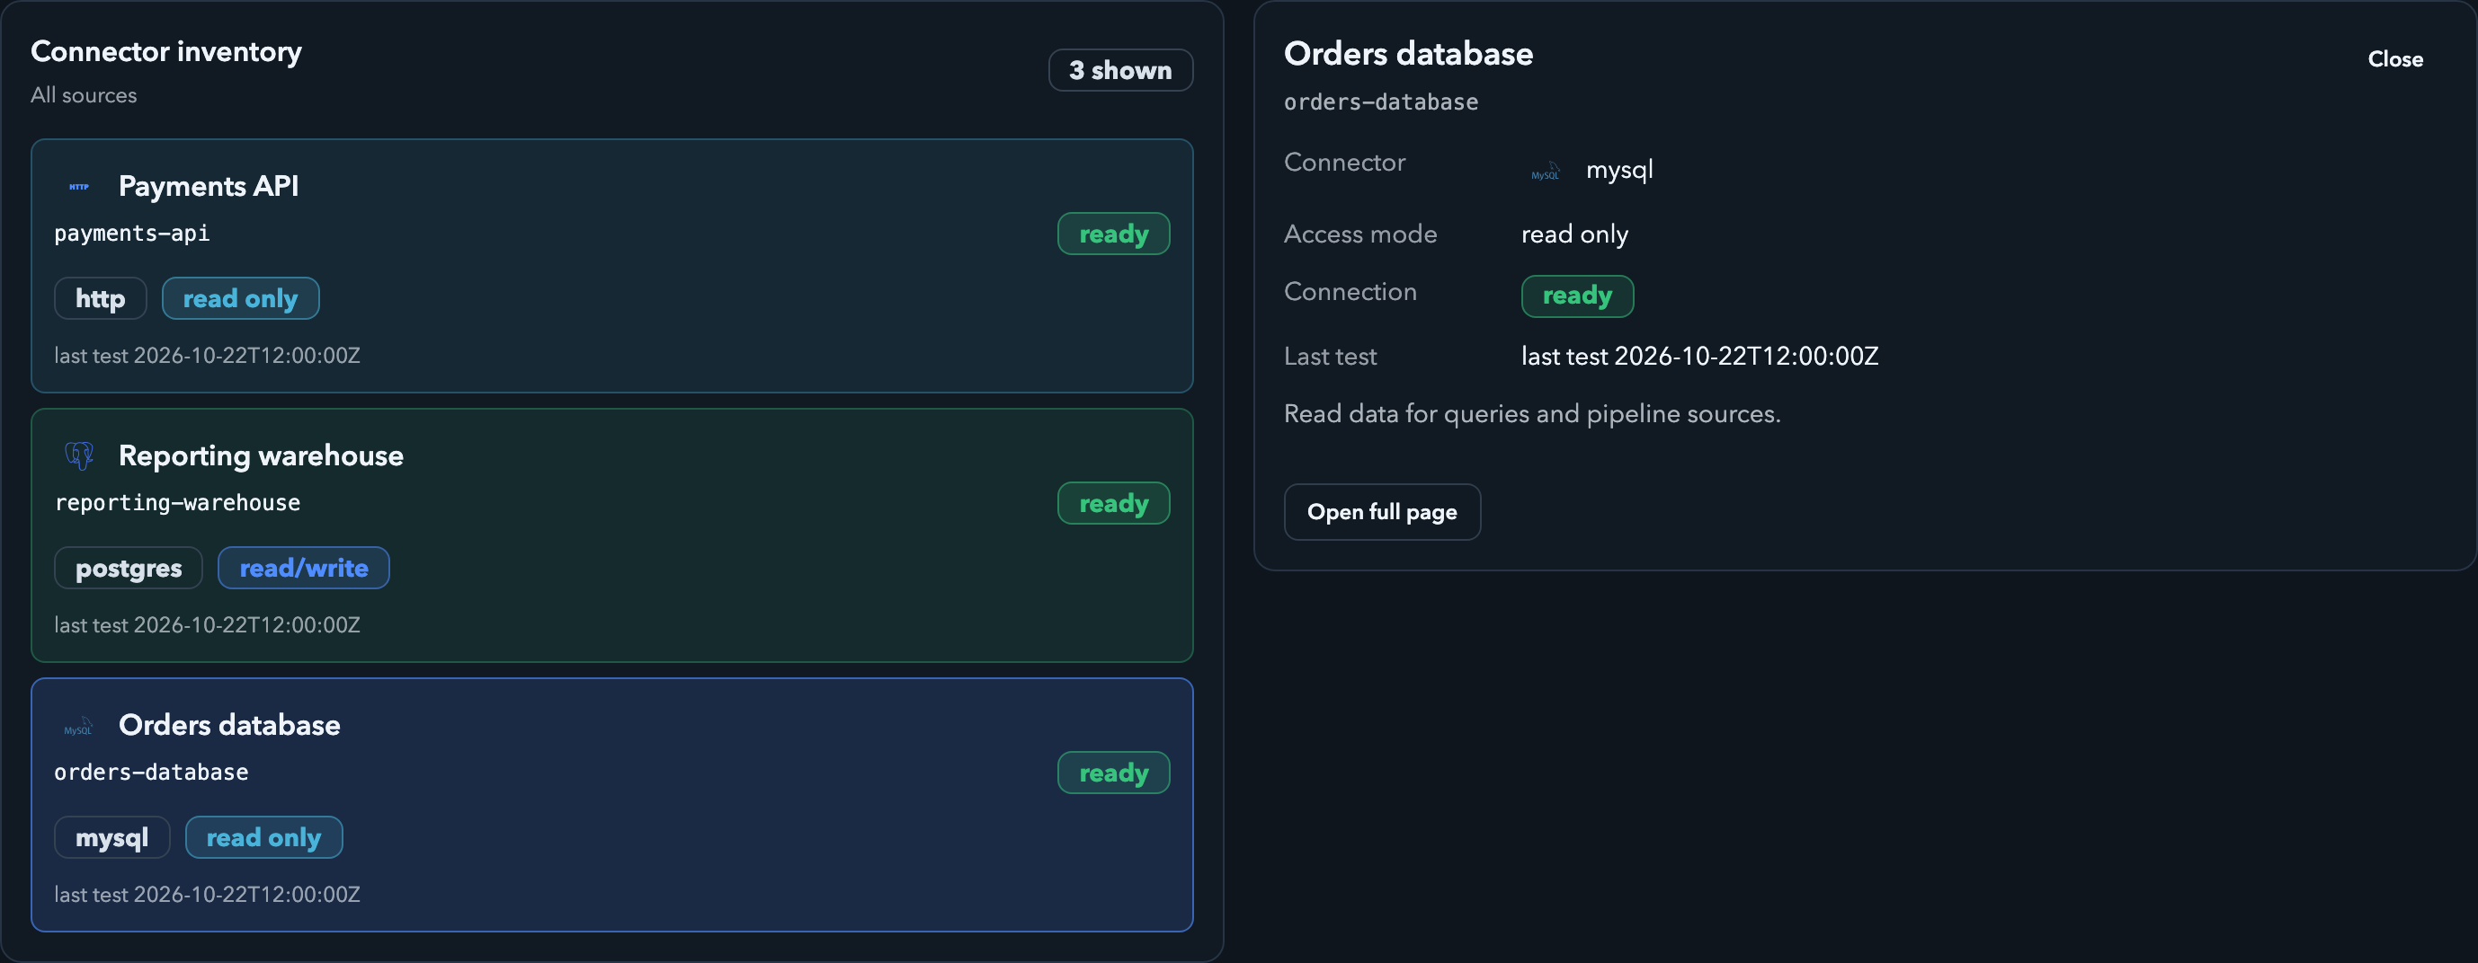The image size is (2478, 963).
Task: Click the ready badge on Reporting warehouse
Action: 1114,503
